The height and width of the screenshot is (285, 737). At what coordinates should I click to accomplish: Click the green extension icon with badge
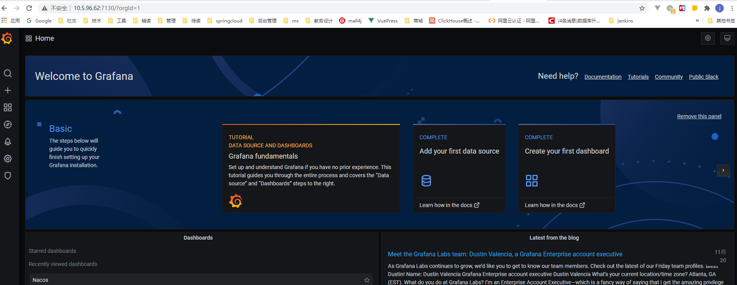670,9
